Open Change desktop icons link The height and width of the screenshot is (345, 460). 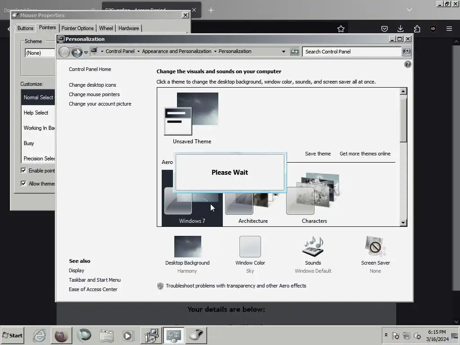(x=93, y=85)
